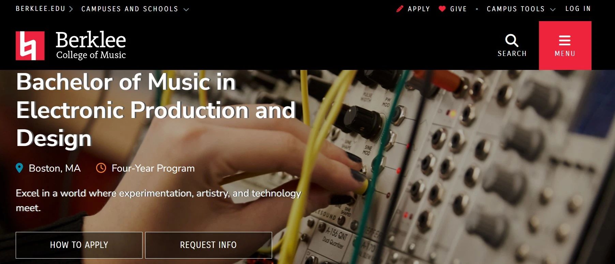Image resolution: width=615 pixels, height=264 pixels.
Task: Click the Berklee College of Music wordmark
Action: click(x=91, y=45)
